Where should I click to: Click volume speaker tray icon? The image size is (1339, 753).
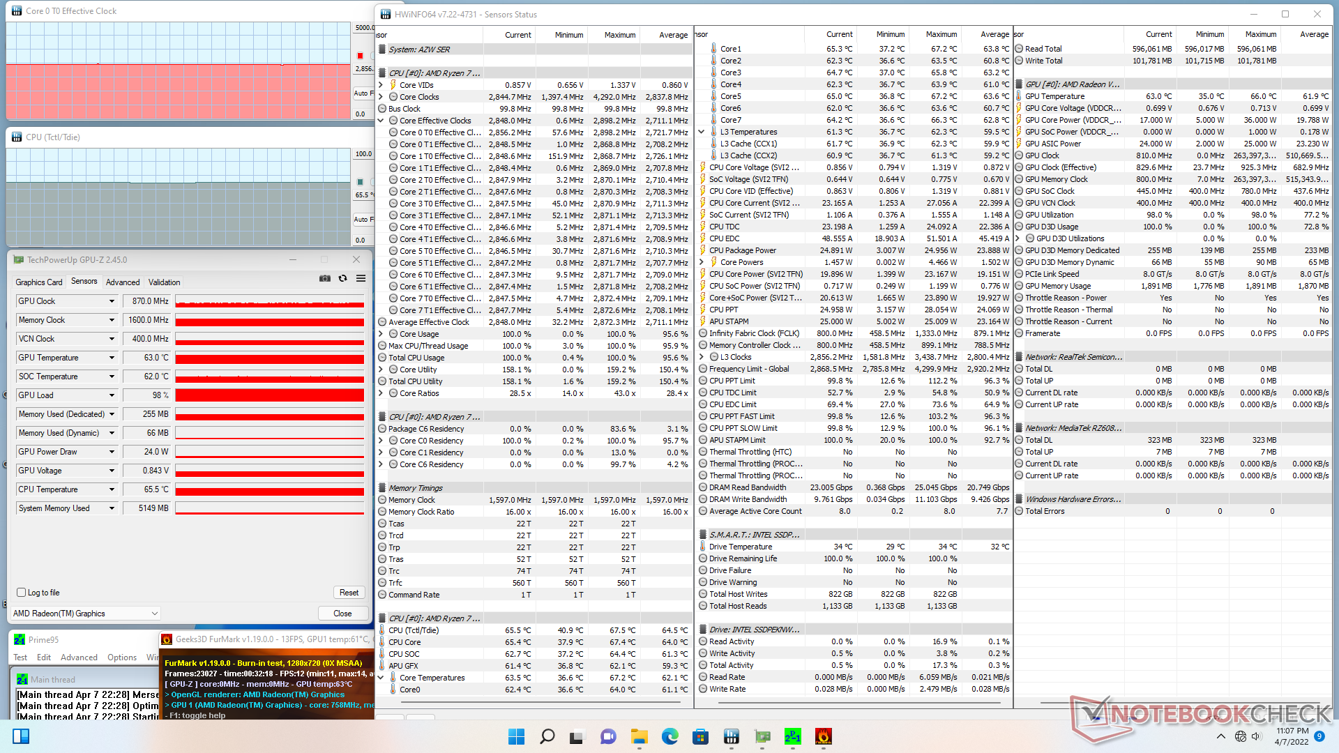pos(1257,736)
